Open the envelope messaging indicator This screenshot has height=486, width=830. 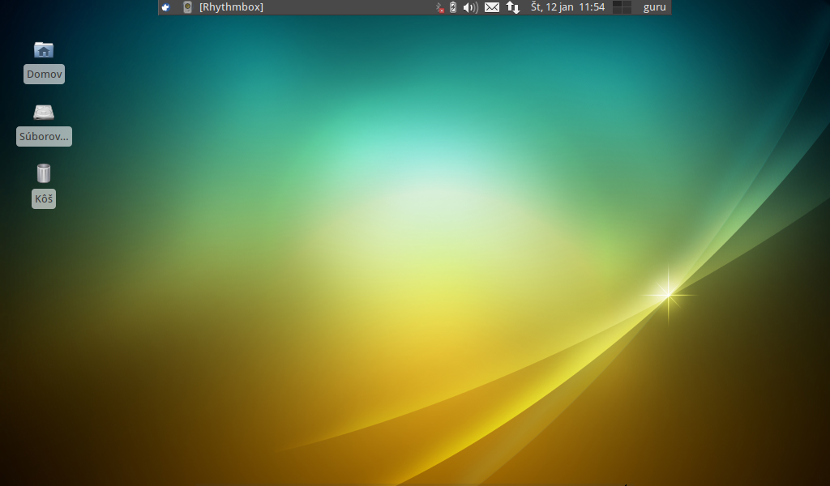pyautogui.click(x=492, y=6)
